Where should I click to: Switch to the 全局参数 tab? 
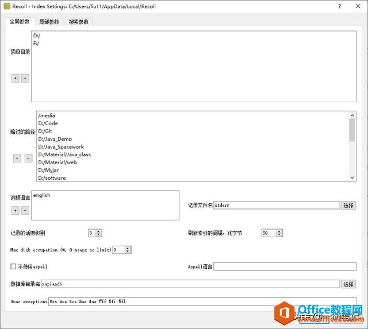pyautogui.click(x=20, y=22)
